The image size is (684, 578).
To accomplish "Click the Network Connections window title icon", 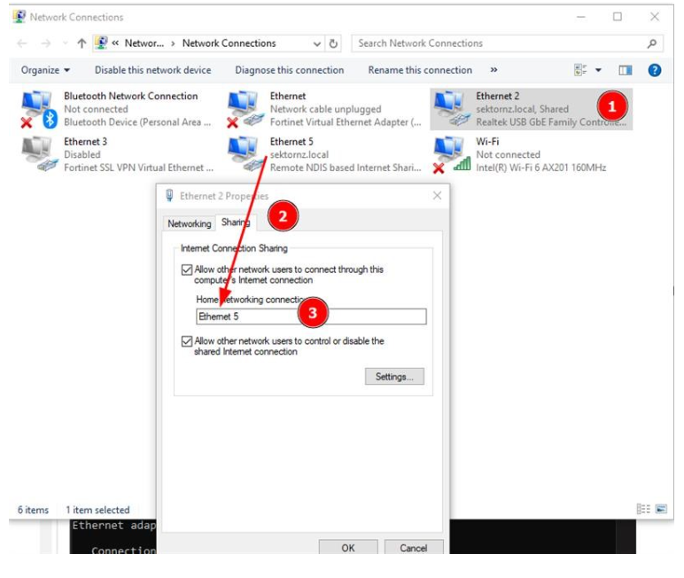I will point(19,17).
